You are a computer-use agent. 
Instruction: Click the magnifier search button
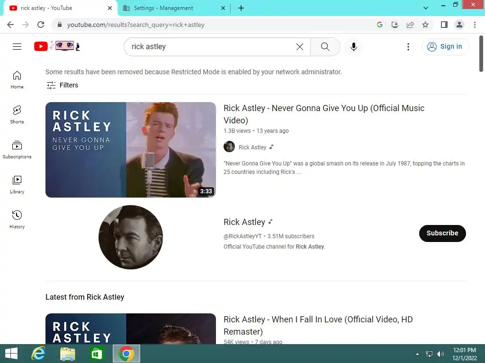(x=325, y=47)
